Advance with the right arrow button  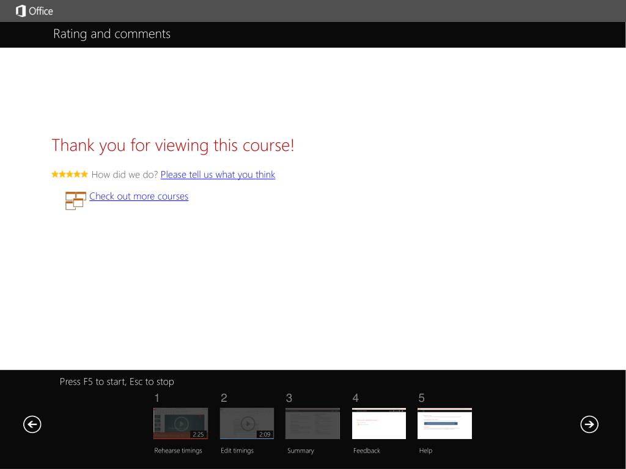click(x=589, y=424)
